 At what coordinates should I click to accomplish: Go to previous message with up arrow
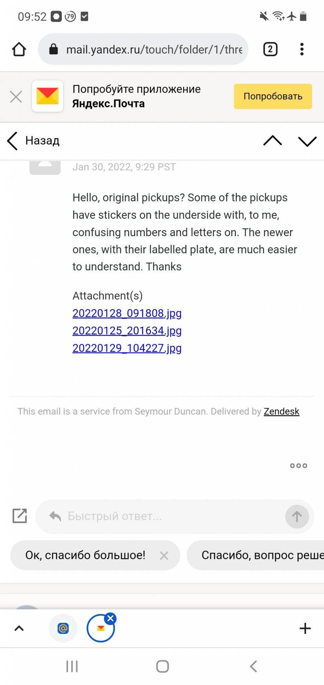click(273, 141)
